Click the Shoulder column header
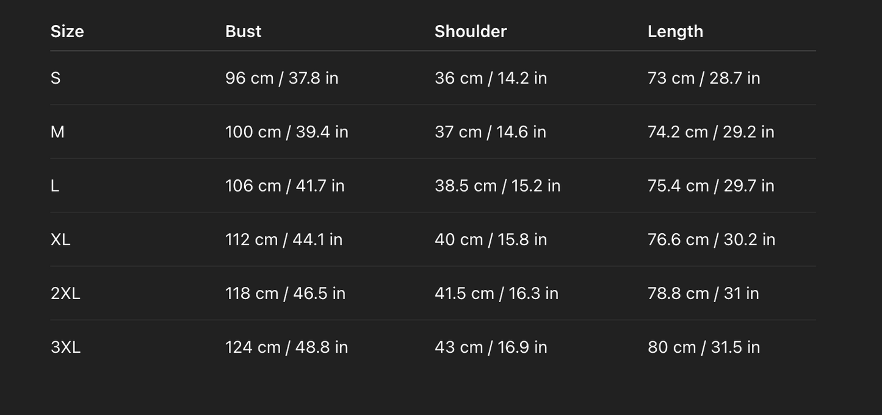Screen dimensions: 882x415 (470, 32)
